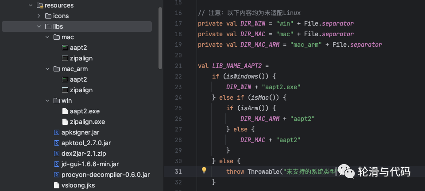425x191 pixels.
Task: Select zipalign under mac_arm folder
Action: pyautogui.click(x=81, y=90)
